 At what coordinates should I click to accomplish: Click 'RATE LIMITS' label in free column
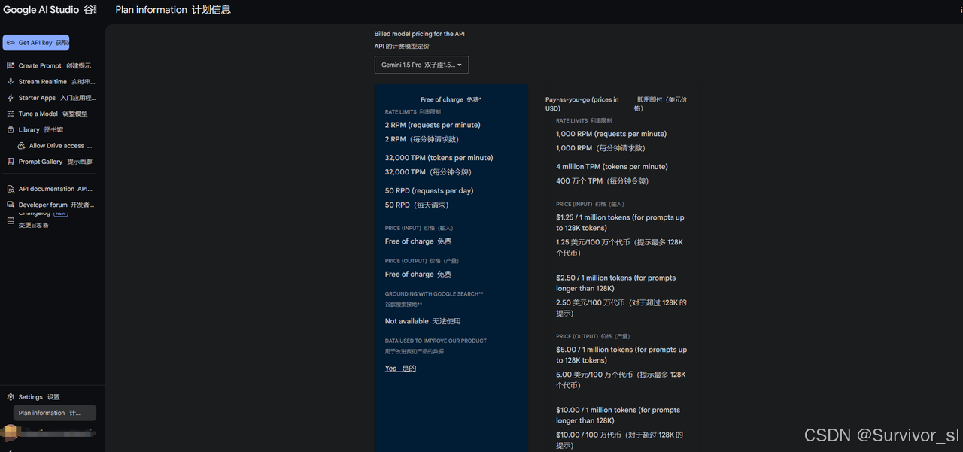400,111
